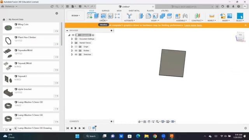Go to data panel home

(x=4, y=19)
